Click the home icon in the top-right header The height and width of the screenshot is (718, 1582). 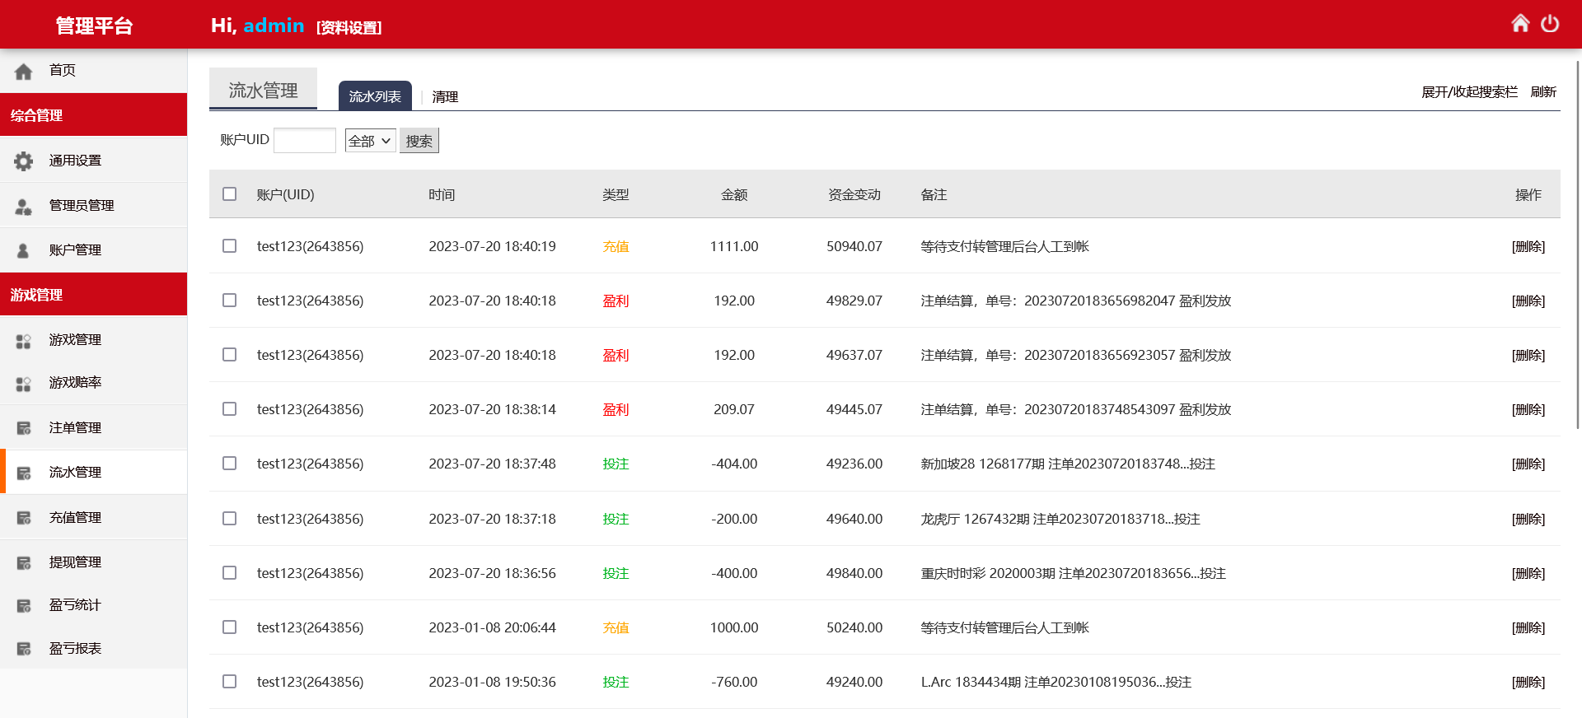click(1520, 24)
